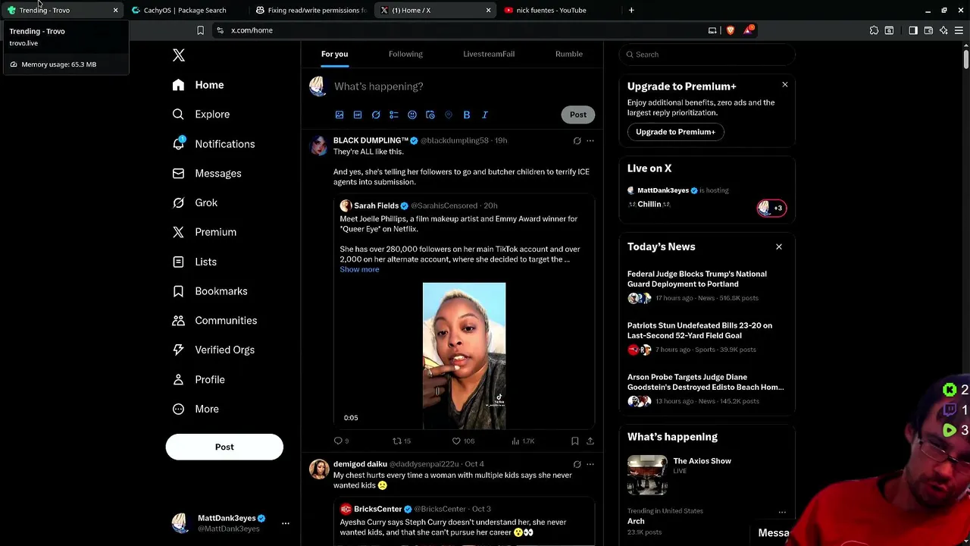970x546 pixels.
Task: Open Messages in sidebar
Action: (207, 174)
